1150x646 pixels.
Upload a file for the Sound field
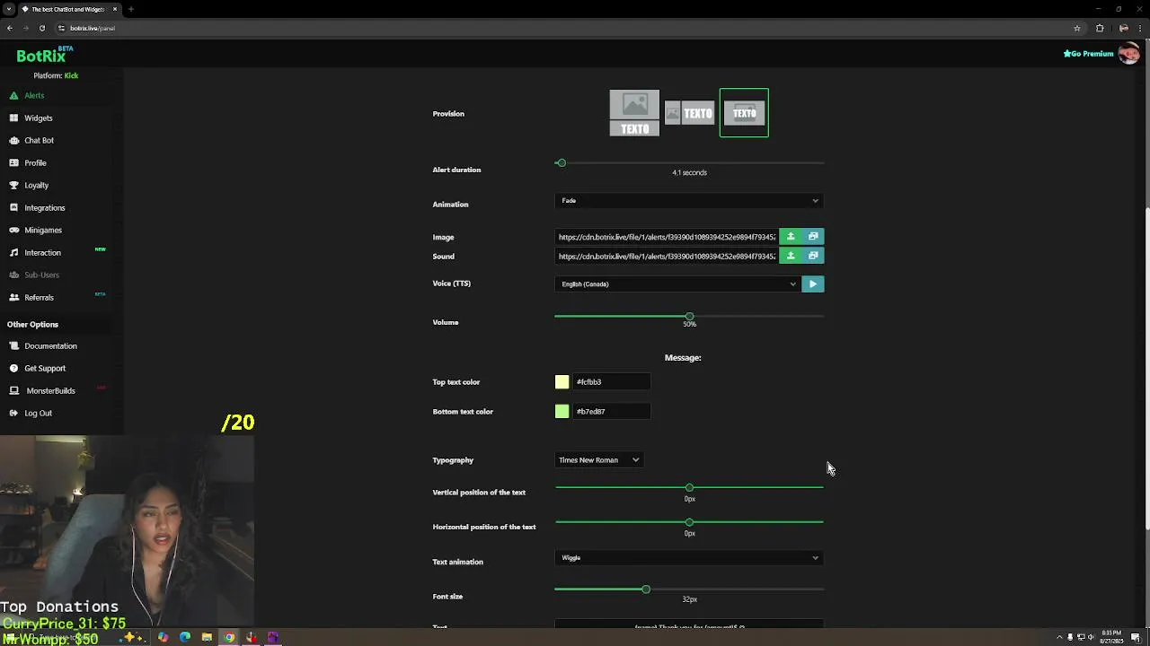(x=791, y=256)
